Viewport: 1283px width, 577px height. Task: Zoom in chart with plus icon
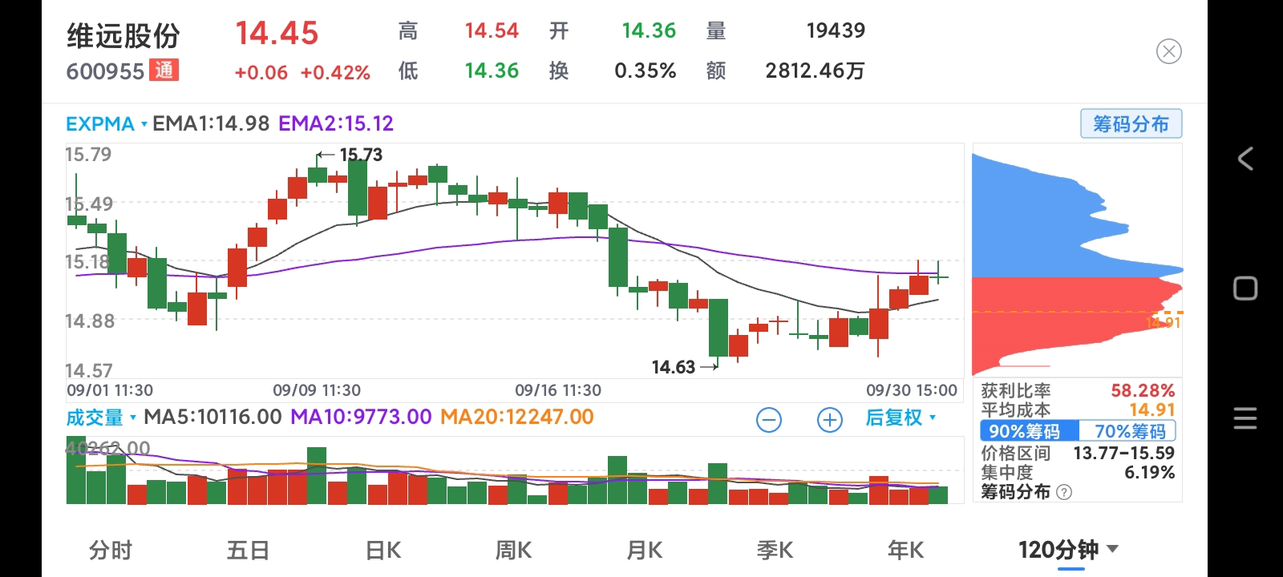(829, 419)
